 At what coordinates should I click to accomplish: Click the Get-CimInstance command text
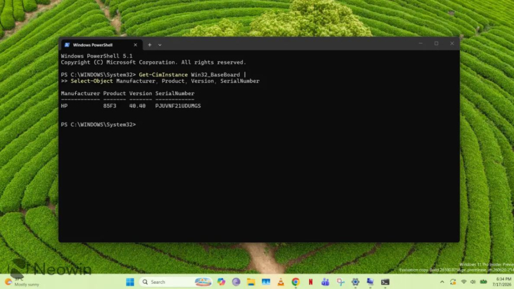coord(163,74)
